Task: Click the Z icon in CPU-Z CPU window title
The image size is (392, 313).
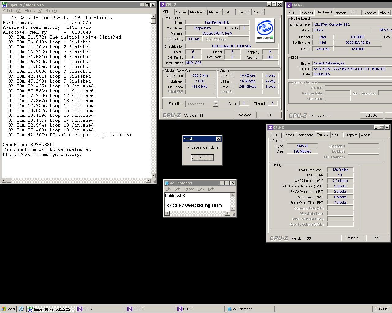Action: click(x=163, y=5)
